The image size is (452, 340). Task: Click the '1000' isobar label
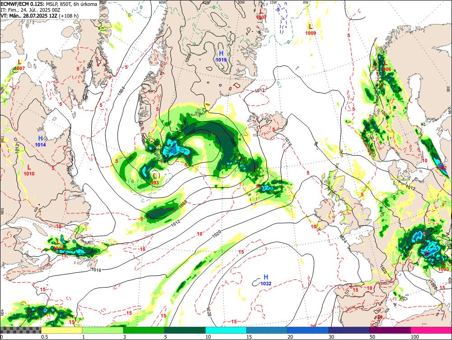[x=192, y=132]
